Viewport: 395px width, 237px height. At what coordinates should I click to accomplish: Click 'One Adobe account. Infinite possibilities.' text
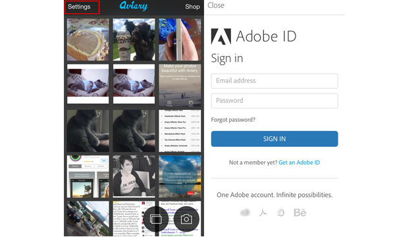point(275,195)
